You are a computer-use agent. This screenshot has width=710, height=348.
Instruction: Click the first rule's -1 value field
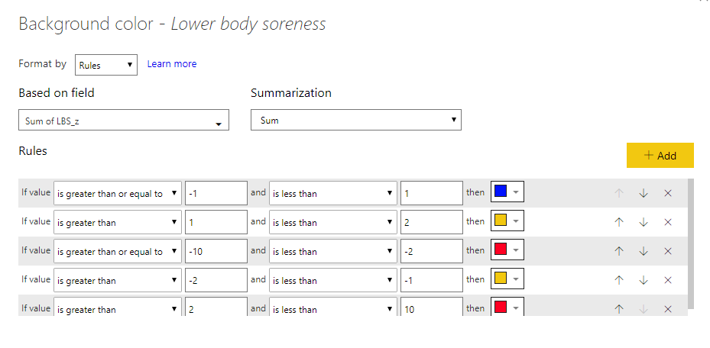point(216,193)
